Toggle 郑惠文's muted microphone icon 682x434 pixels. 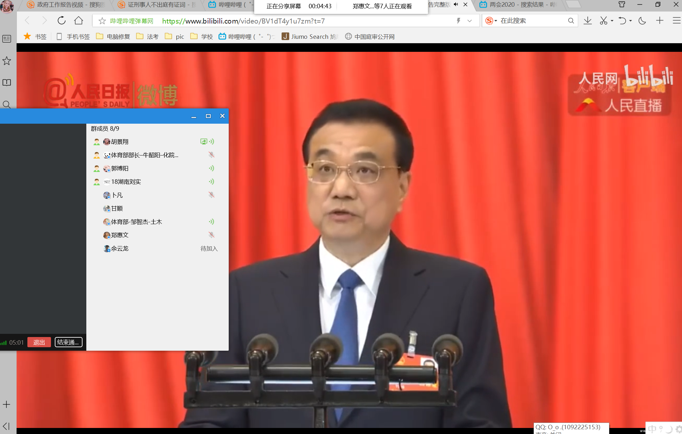tap(211, 235)
